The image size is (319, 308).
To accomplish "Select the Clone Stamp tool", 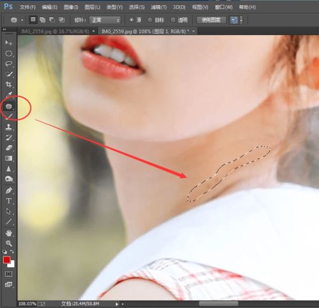I will click(9, 127).
